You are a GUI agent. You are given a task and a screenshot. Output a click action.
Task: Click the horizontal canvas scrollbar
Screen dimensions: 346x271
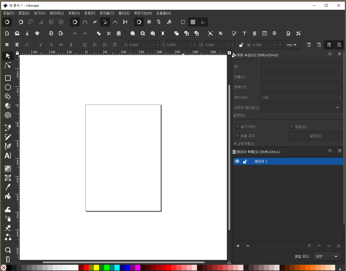tap(123, 262)
